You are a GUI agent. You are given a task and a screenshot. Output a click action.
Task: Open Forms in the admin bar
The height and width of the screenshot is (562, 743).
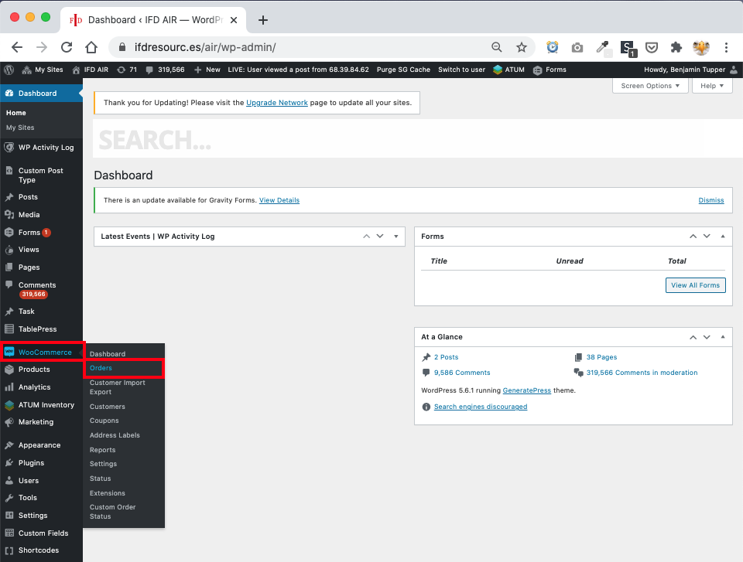[x=550, y=70]
